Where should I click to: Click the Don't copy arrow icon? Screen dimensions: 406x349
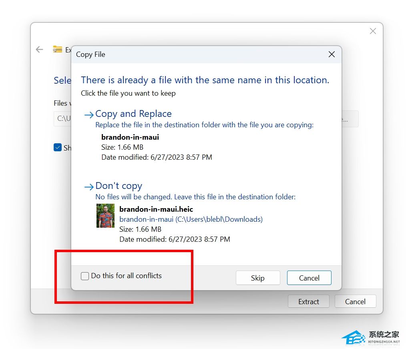pos(89,187)
